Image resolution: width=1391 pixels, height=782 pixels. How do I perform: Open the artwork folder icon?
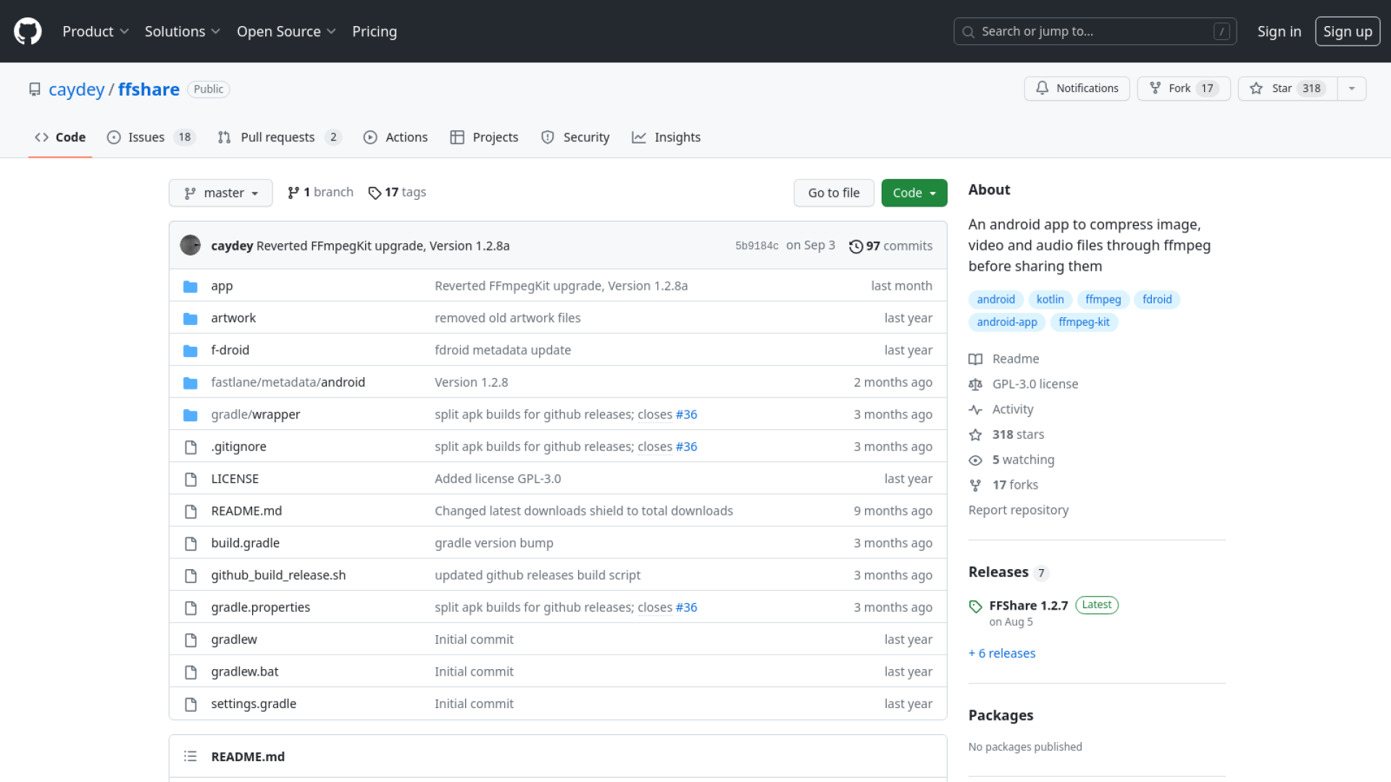click(x=191, y=319)
